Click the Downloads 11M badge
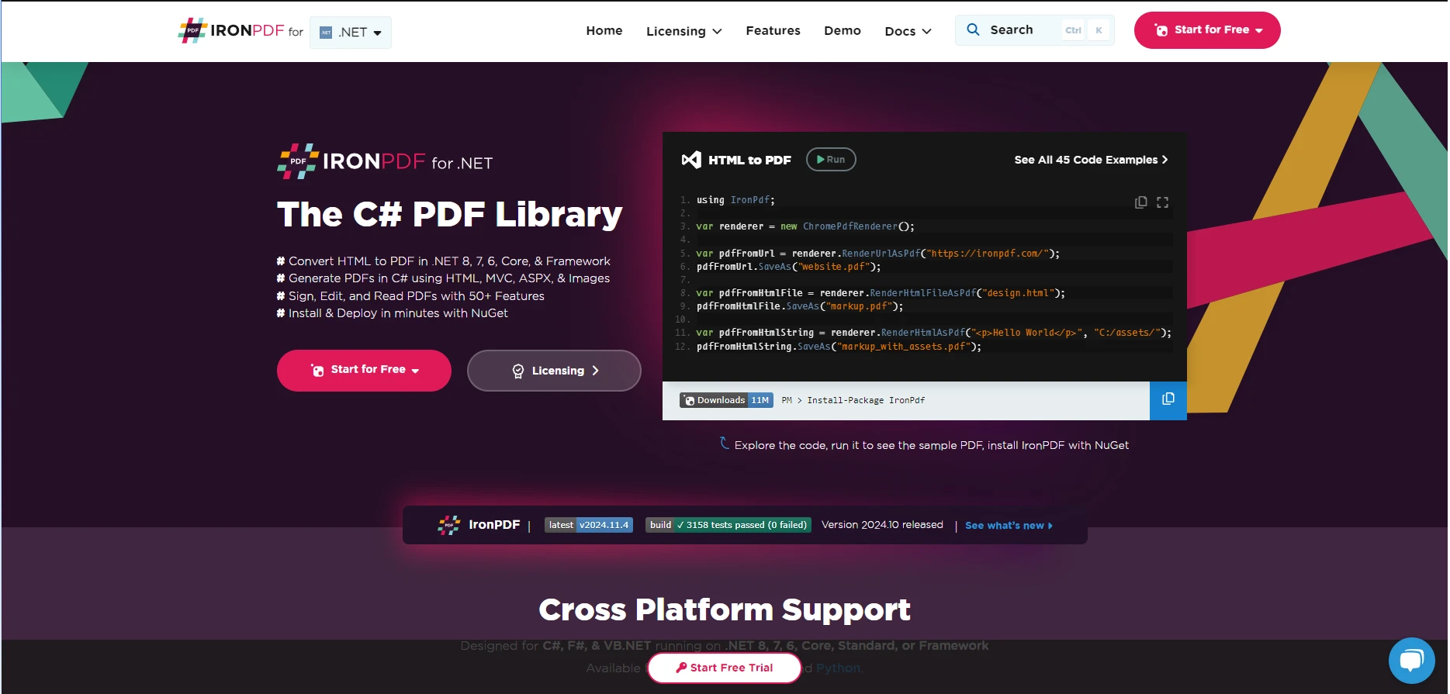Image resolution: width=1450 pixels, height=694 pixels. 726,400
